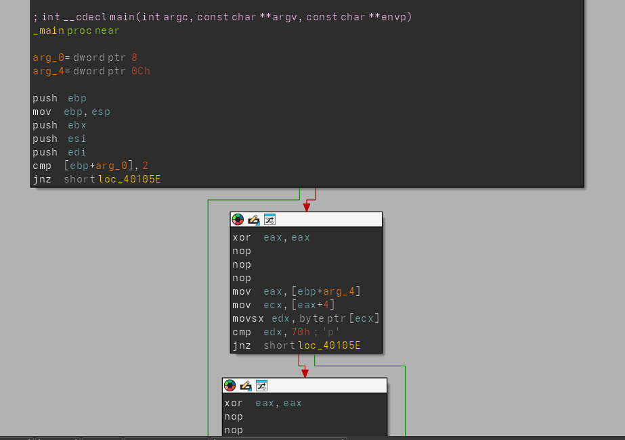Click the 'arg_4= dword ptr 0Ch' definition line
This screenshot has height=440, width=625.
(x=91, y=71)
